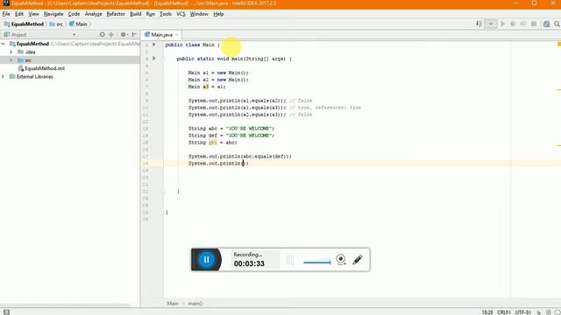561x315 pixels.
Task: Click the UTF-8 encoding selector
Action: (522, 312)
